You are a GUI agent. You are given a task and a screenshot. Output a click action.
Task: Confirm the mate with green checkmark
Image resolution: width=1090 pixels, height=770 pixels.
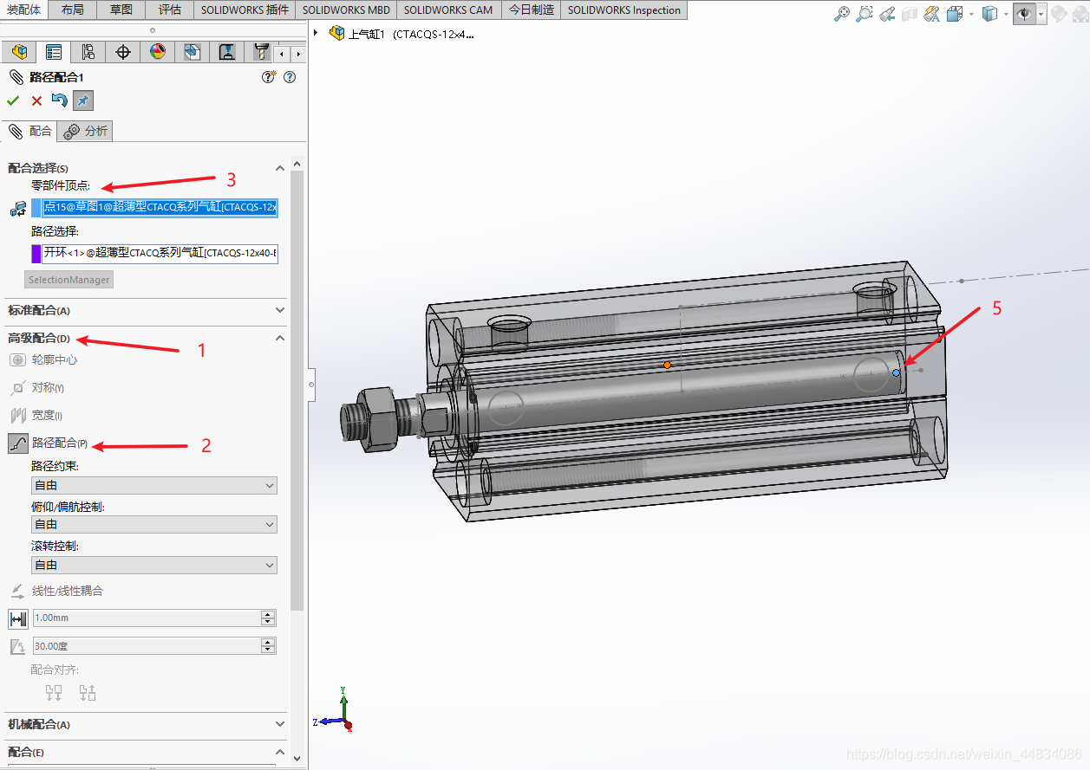click(13, 100)
